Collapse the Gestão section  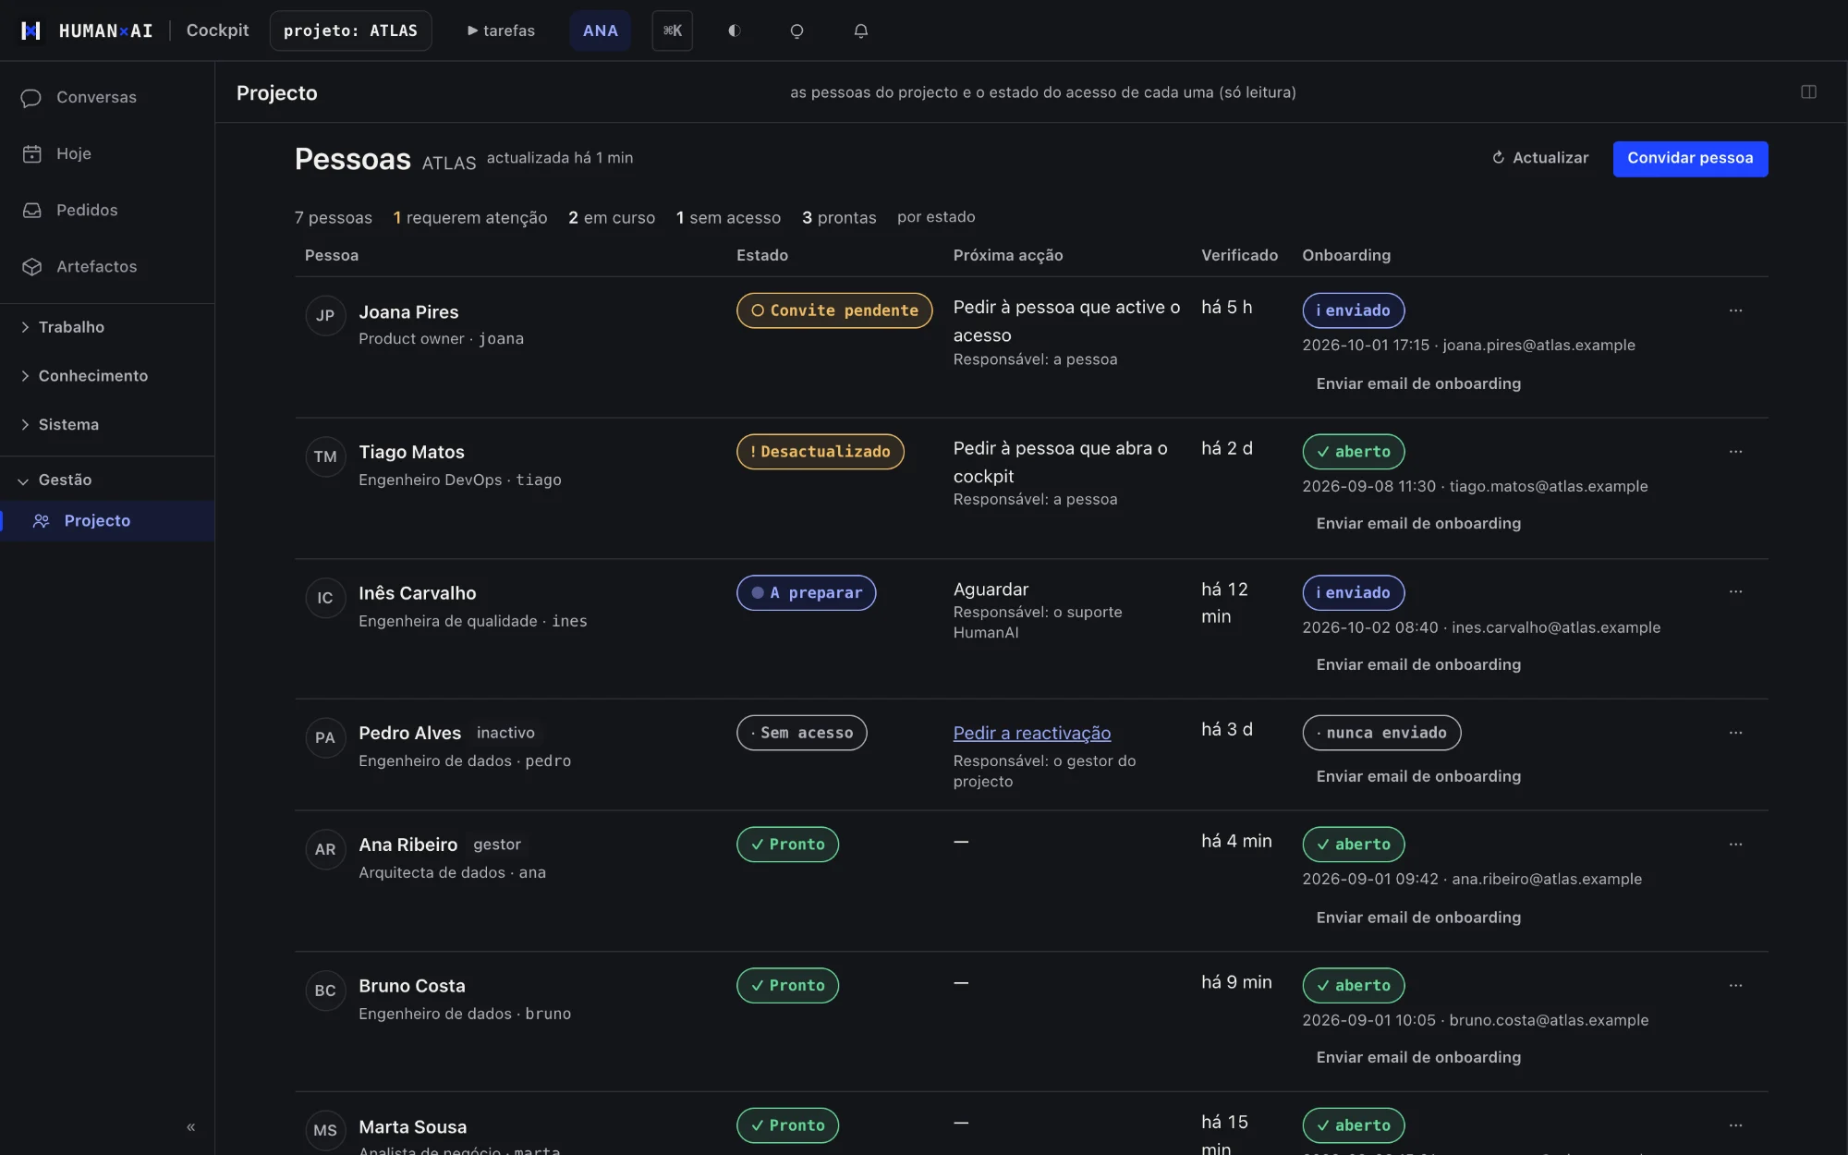point(107,480)
